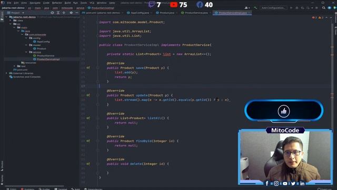
Task: Collapse the src folder arrow
Action: point(11,24)
